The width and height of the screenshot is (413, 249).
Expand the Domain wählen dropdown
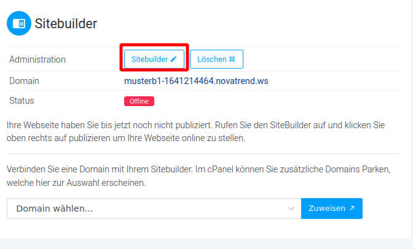point(154,209)
